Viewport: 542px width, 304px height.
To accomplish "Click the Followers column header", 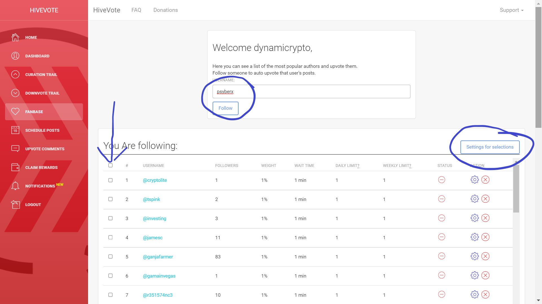I will 226,166.
